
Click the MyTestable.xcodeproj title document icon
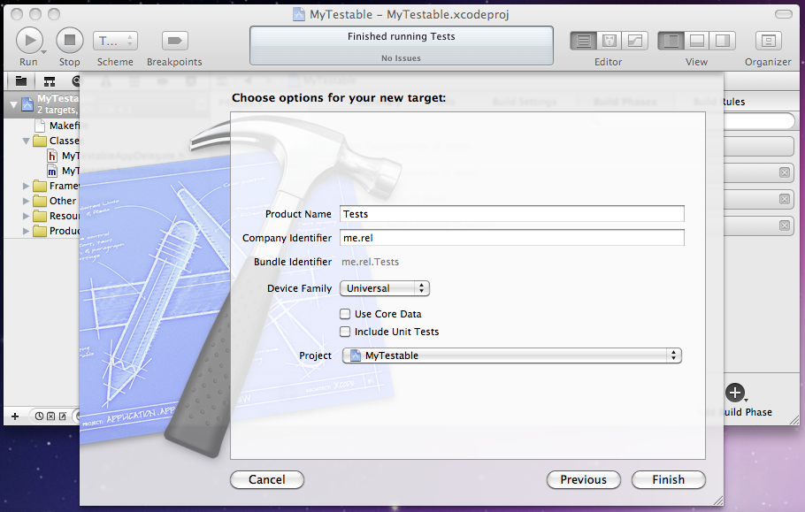(x=299, y=14)
